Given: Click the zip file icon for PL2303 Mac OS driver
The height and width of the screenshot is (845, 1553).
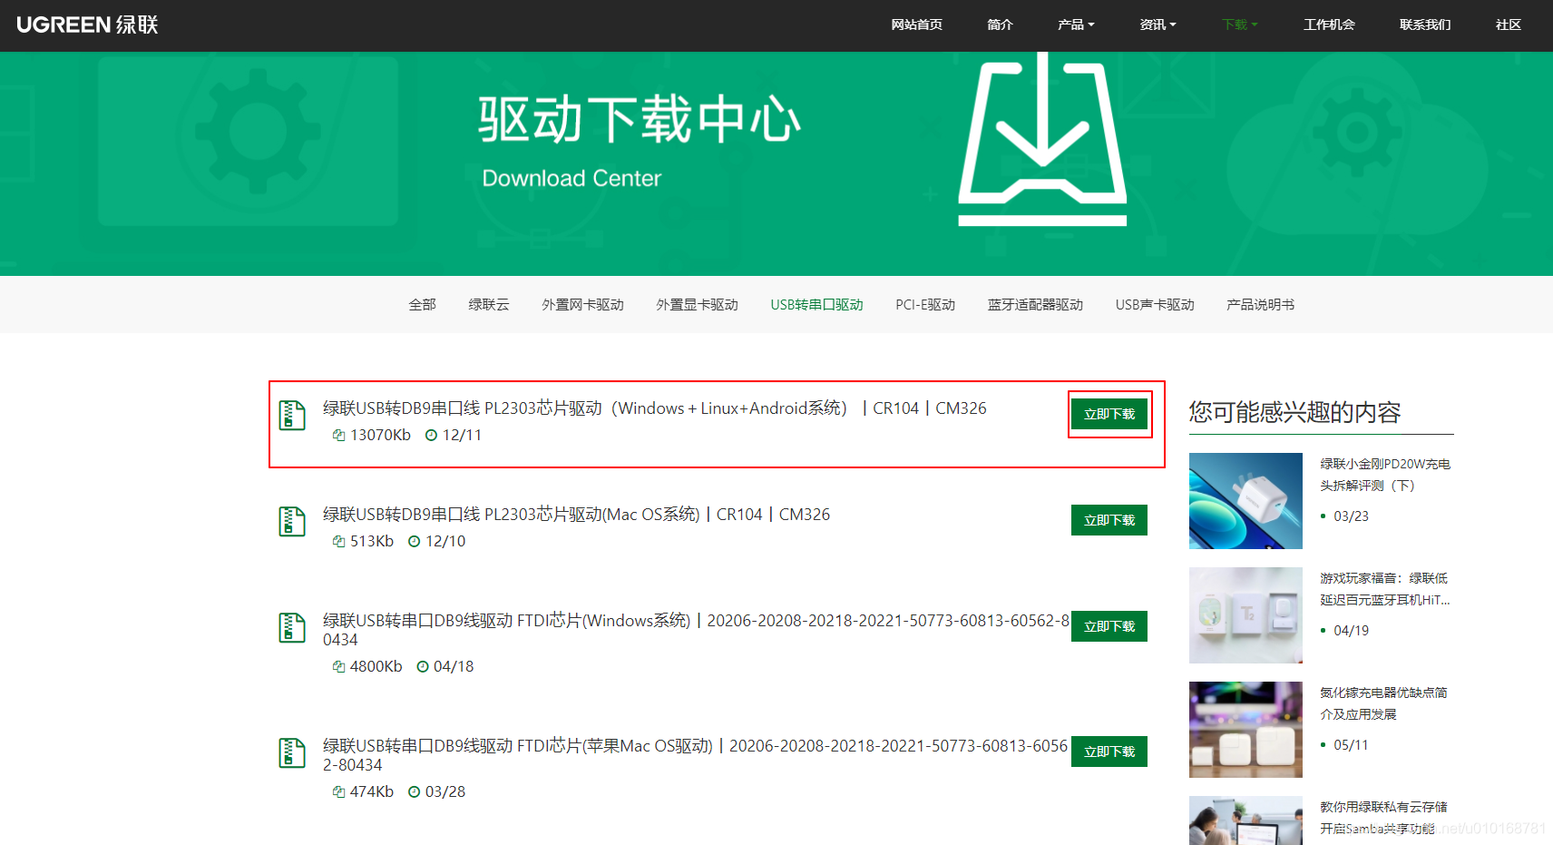Looking at the screenshot, I should click(x=292, y=521).
